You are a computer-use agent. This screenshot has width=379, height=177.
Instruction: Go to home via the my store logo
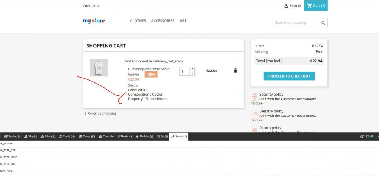(94, 21)
